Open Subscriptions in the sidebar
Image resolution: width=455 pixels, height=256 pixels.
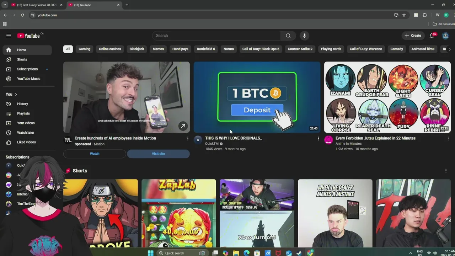click(x=27, y=69)
